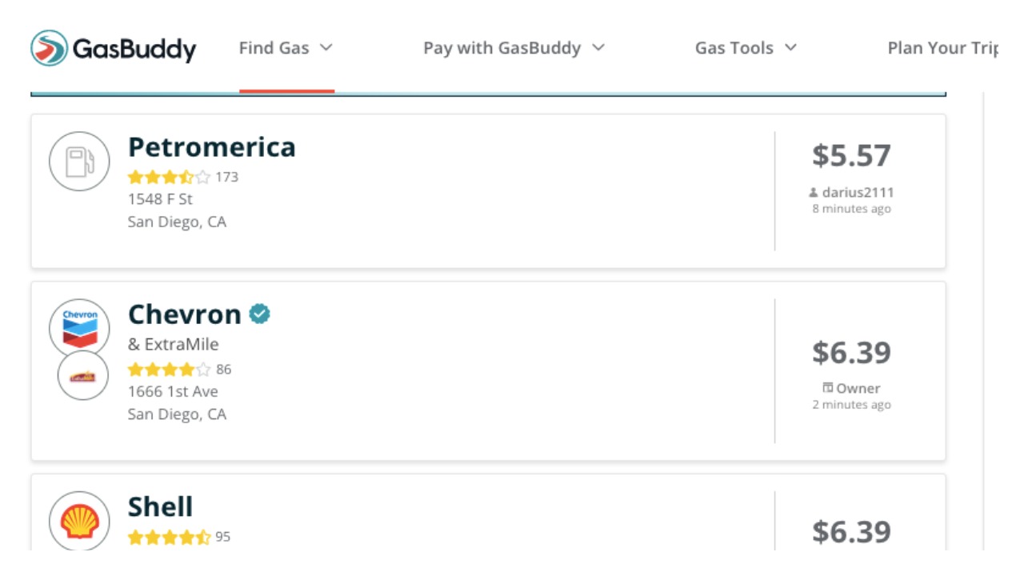Open the Plan Your Trip menu

point(942,48)
